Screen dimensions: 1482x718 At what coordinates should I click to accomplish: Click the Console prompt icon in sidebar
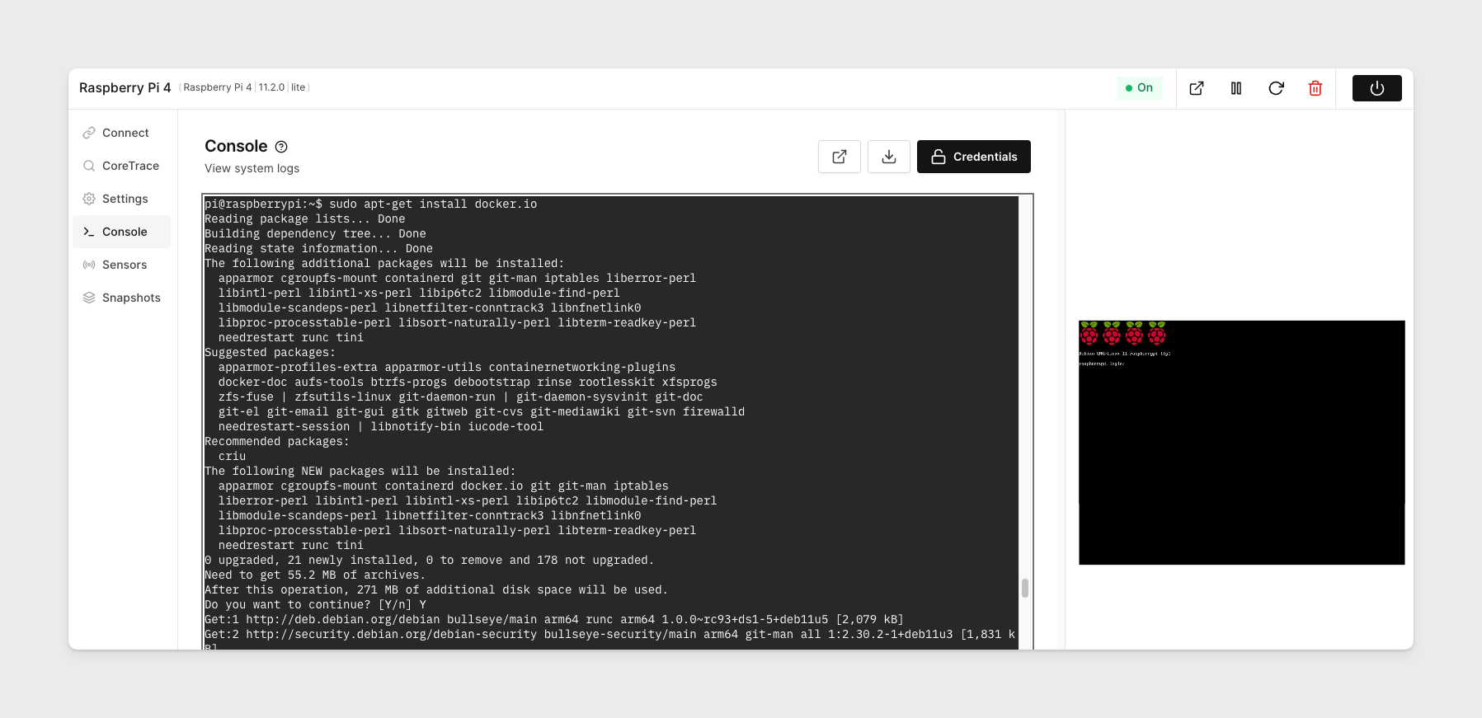point(89,232)
